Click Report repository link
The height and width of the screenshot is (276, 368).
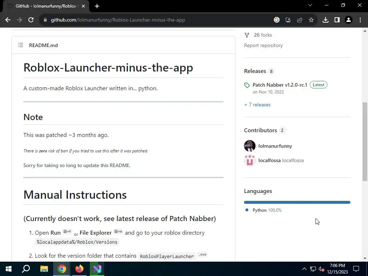(263, 45)
